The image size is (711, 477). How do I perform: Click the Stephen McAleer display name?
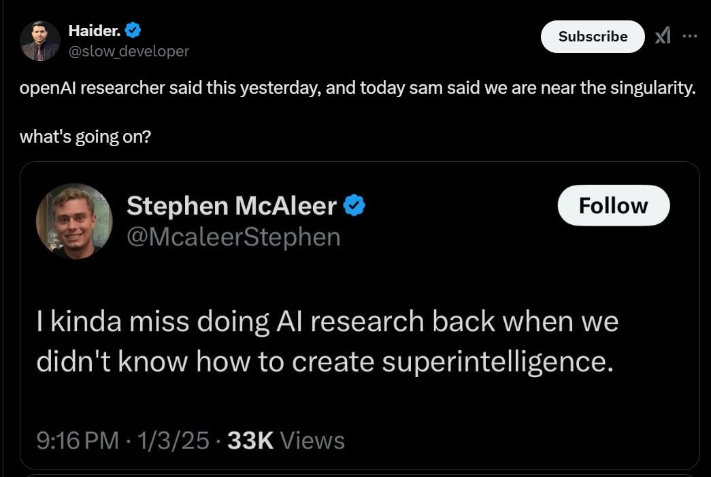tap(231, 205)
